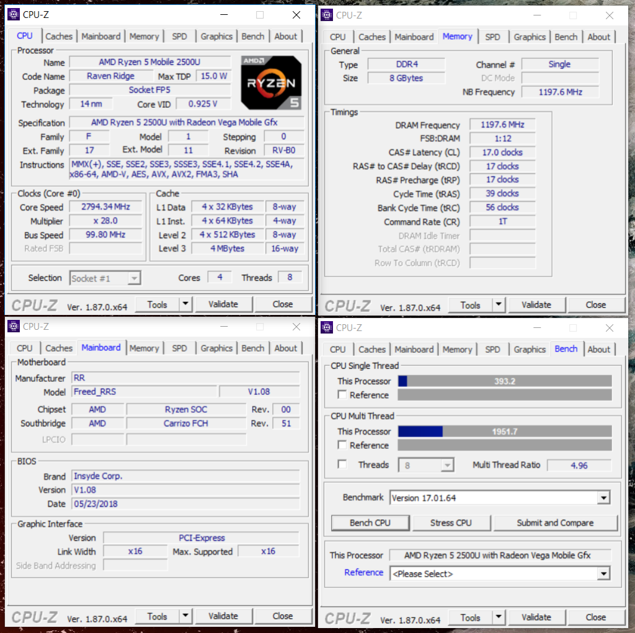Open the Benchmark version dropdown
Screen dimensions: 635x633
click(603, 498)
